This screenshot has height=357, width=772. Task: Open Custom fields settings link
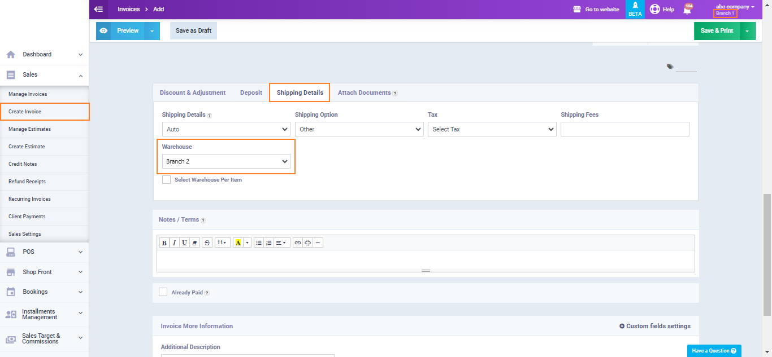(654, 326)
